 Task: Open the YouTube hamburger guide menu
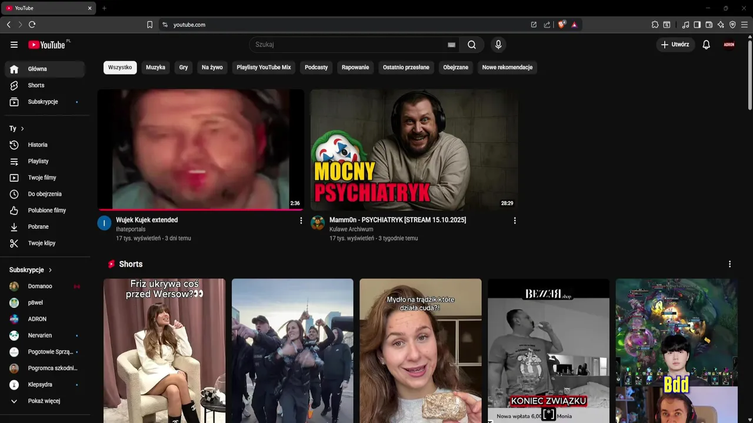pyautogui.click(x=14, y=45)
